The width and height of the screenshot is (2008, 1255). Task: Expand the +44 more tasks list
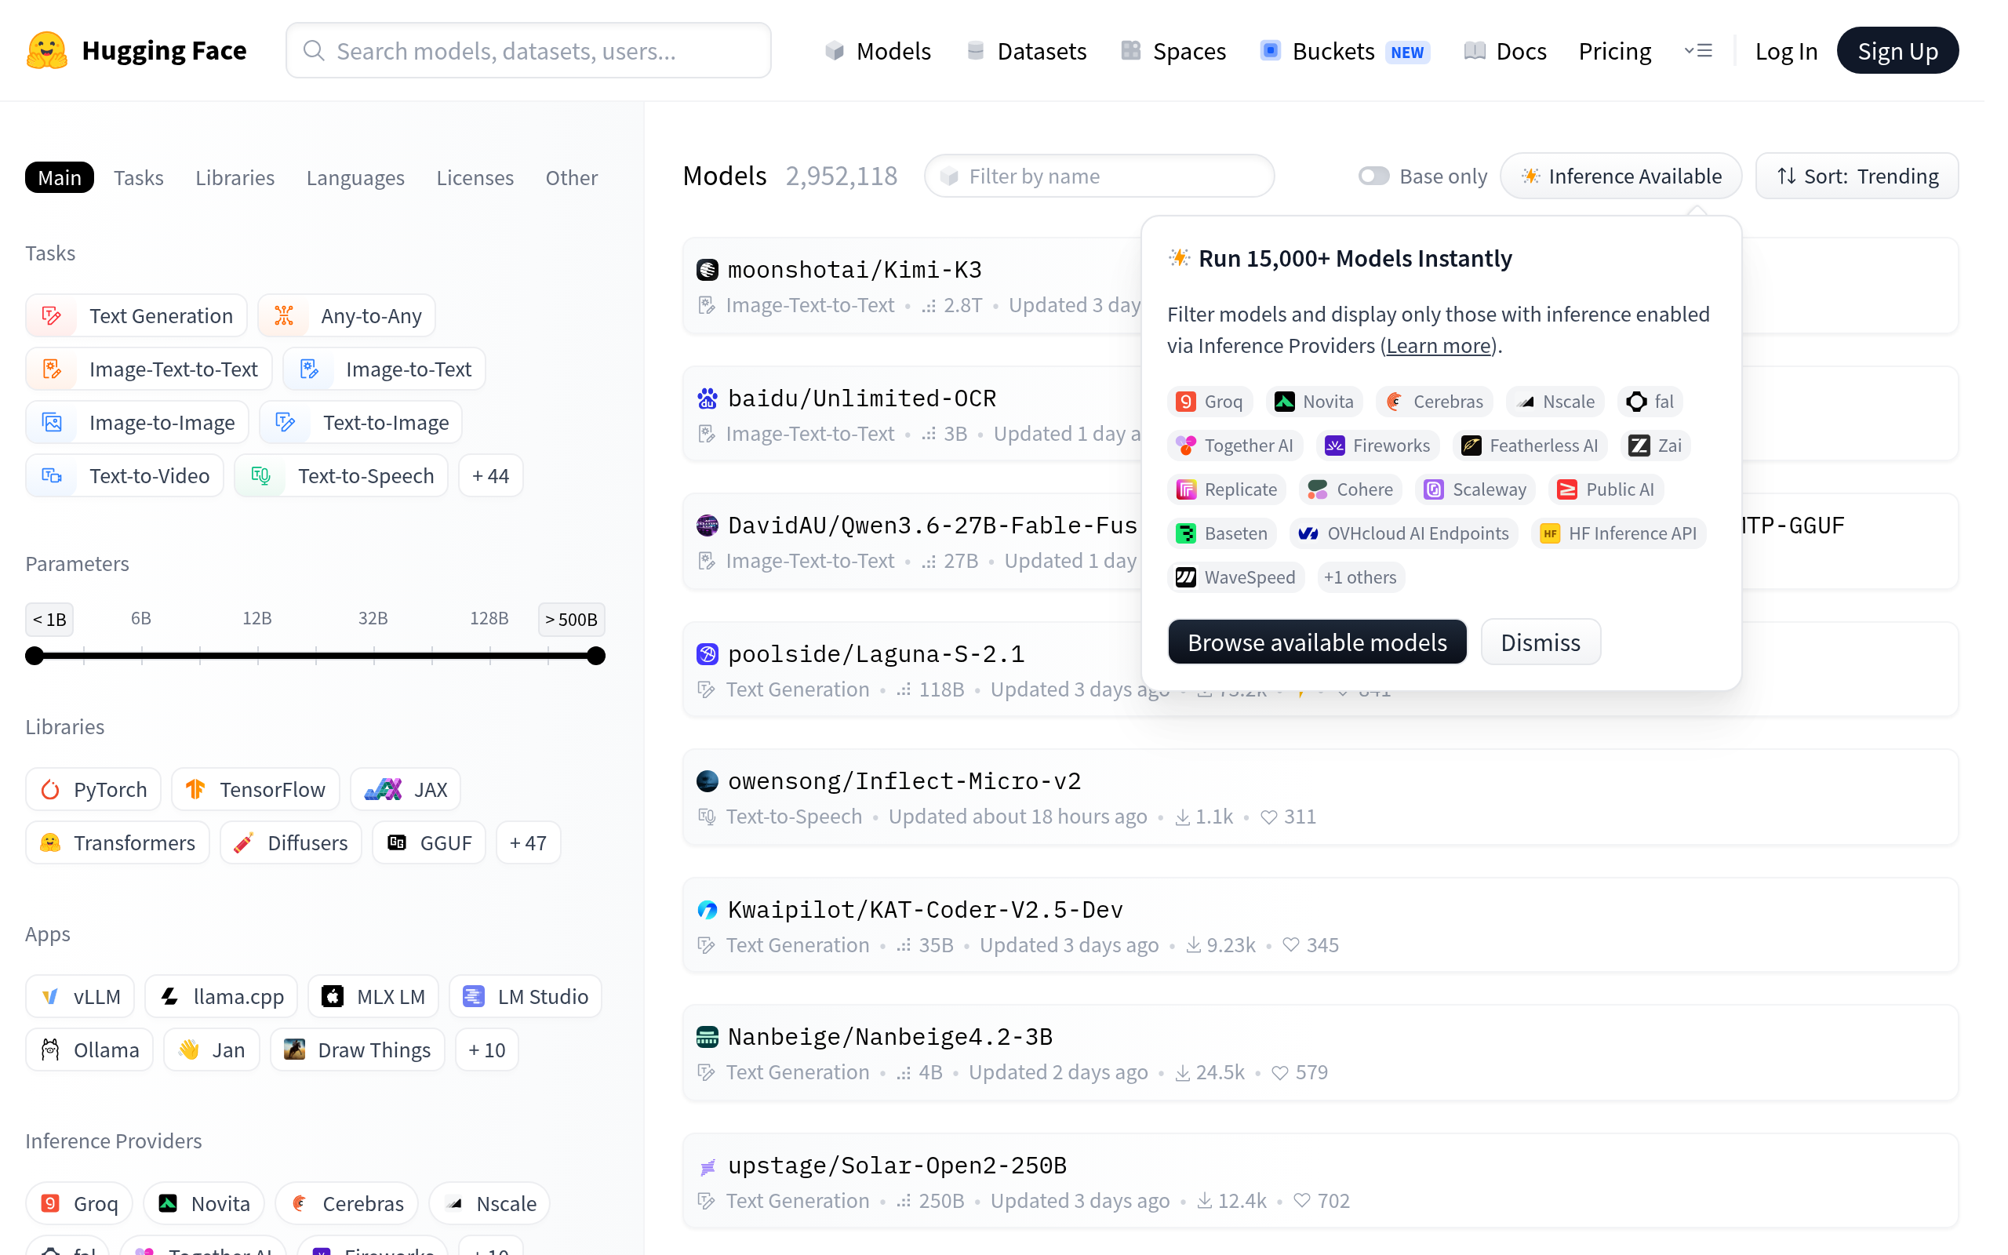point(490,475)
